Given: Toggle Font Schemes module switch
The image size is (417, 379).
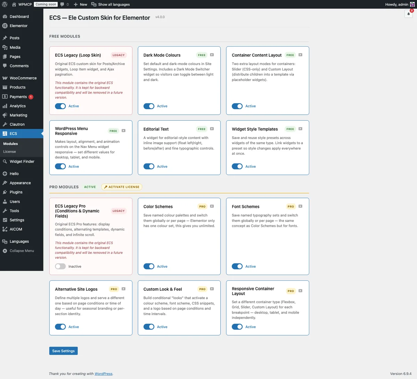Looking at the screenshot, I should 237,266.
